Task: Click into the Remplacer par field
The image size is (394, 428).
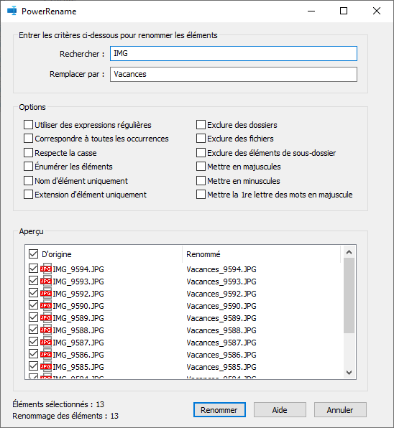Action: point(234,74)
